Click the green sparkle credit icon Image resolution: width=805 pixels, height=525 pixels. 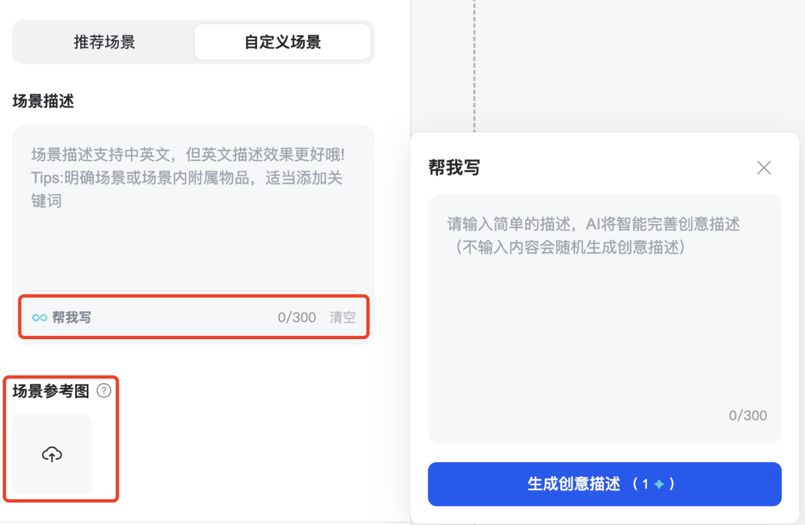pos(659,484)
